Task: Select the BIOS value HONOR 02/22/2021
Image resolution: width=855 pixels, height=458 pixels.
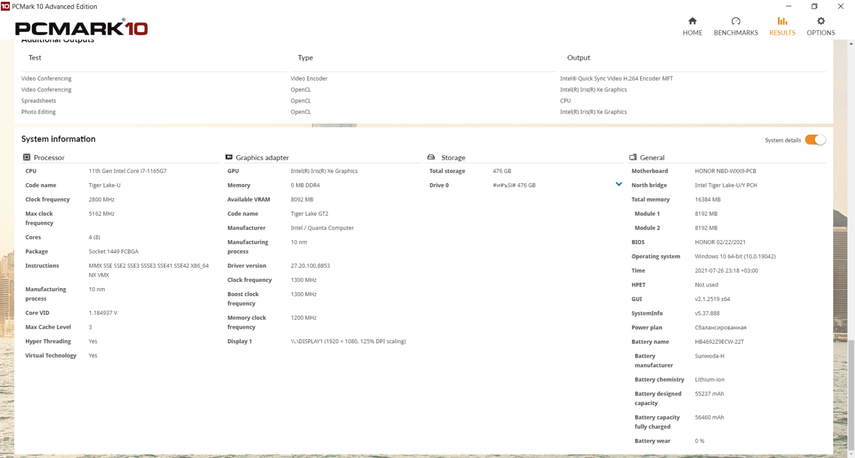Action: tap(720, 242)
